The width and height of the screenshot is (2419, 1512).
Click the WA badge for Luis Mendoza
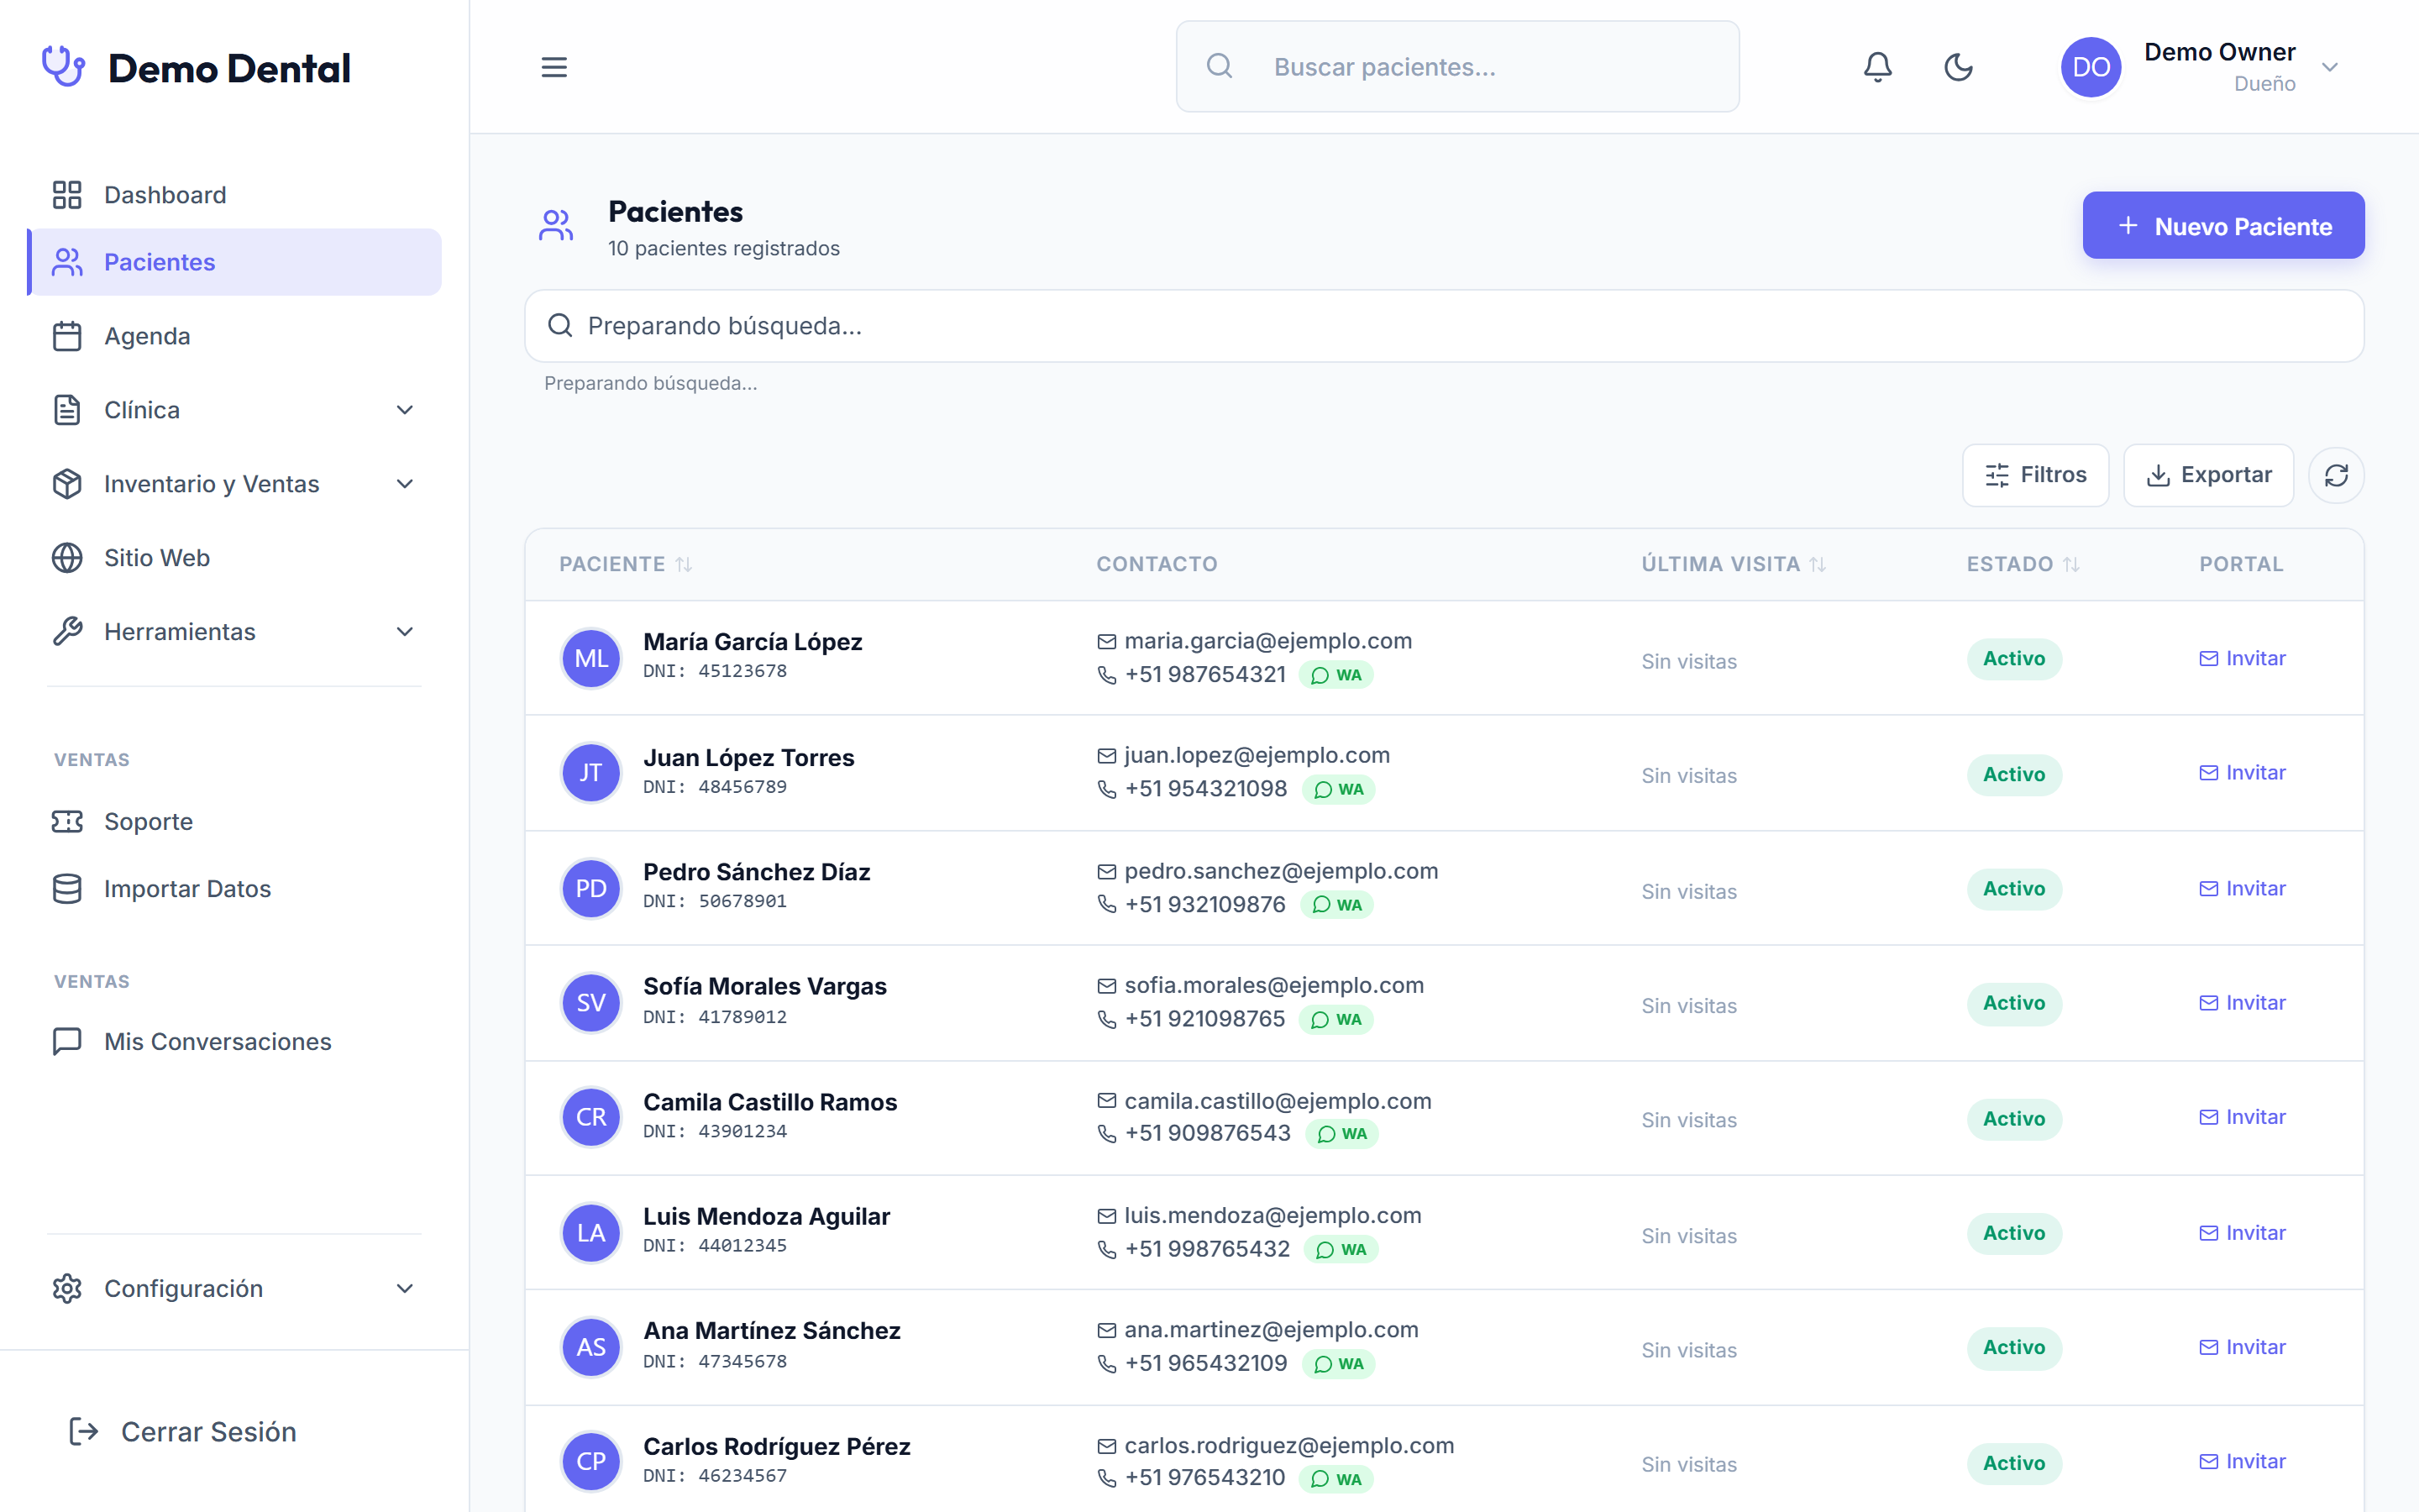point(1341,1249)
